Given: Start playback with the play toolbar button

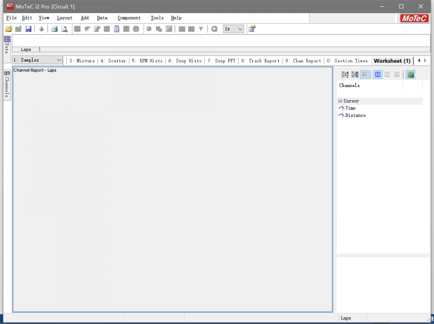Looking at the screenshot, I should pos(214,29).
